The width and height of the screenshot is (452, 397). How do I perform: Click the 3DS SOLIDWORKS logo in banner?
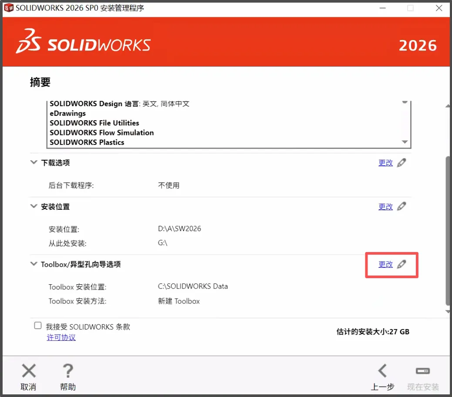[x=83, y=41]
